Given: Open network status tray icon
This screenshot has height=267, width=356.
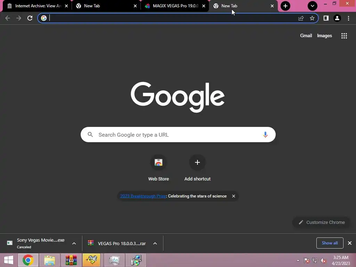Looking at the screenshot, I should tap(315, 260).
